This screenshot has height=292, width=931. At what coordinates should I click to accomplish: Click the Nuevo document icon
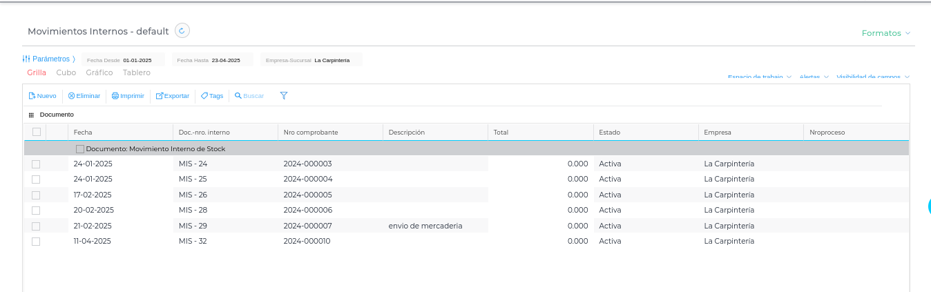[32, 96]
